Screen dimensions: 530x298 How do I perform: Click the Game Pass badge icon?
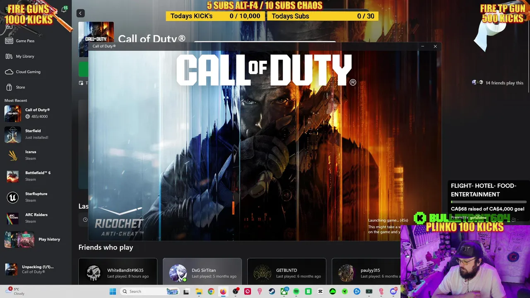coord(9,41)
